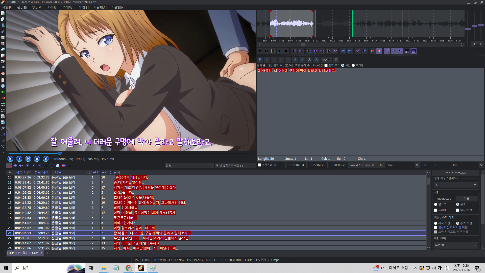
Task: Check the 주석처리 comment checkbox
Action: (x=259, y=165)
